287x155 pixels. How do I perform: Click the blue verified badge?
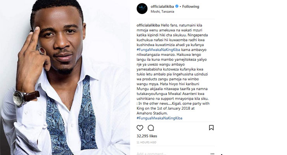click(177, 6)
